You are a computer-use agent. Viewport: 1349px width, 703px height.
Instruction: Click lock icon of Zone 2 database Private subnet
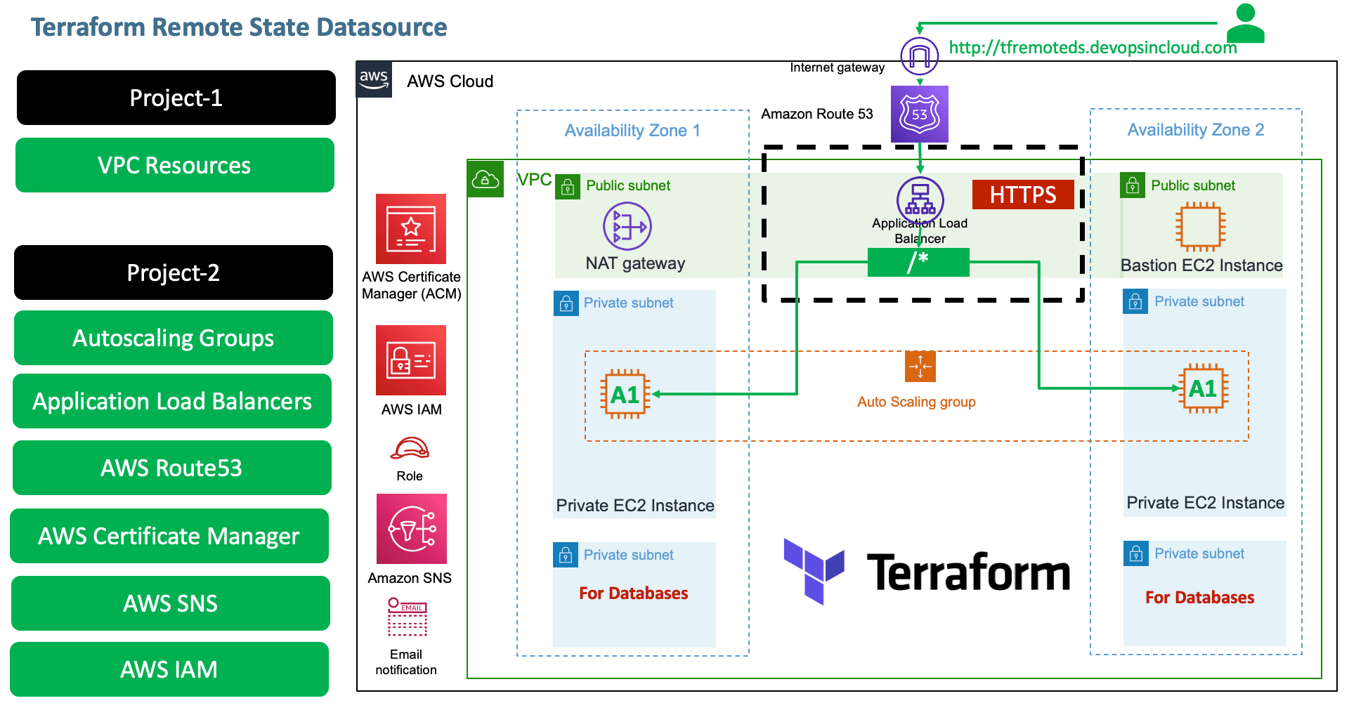pyautogui.click(x=1136, y=553)
